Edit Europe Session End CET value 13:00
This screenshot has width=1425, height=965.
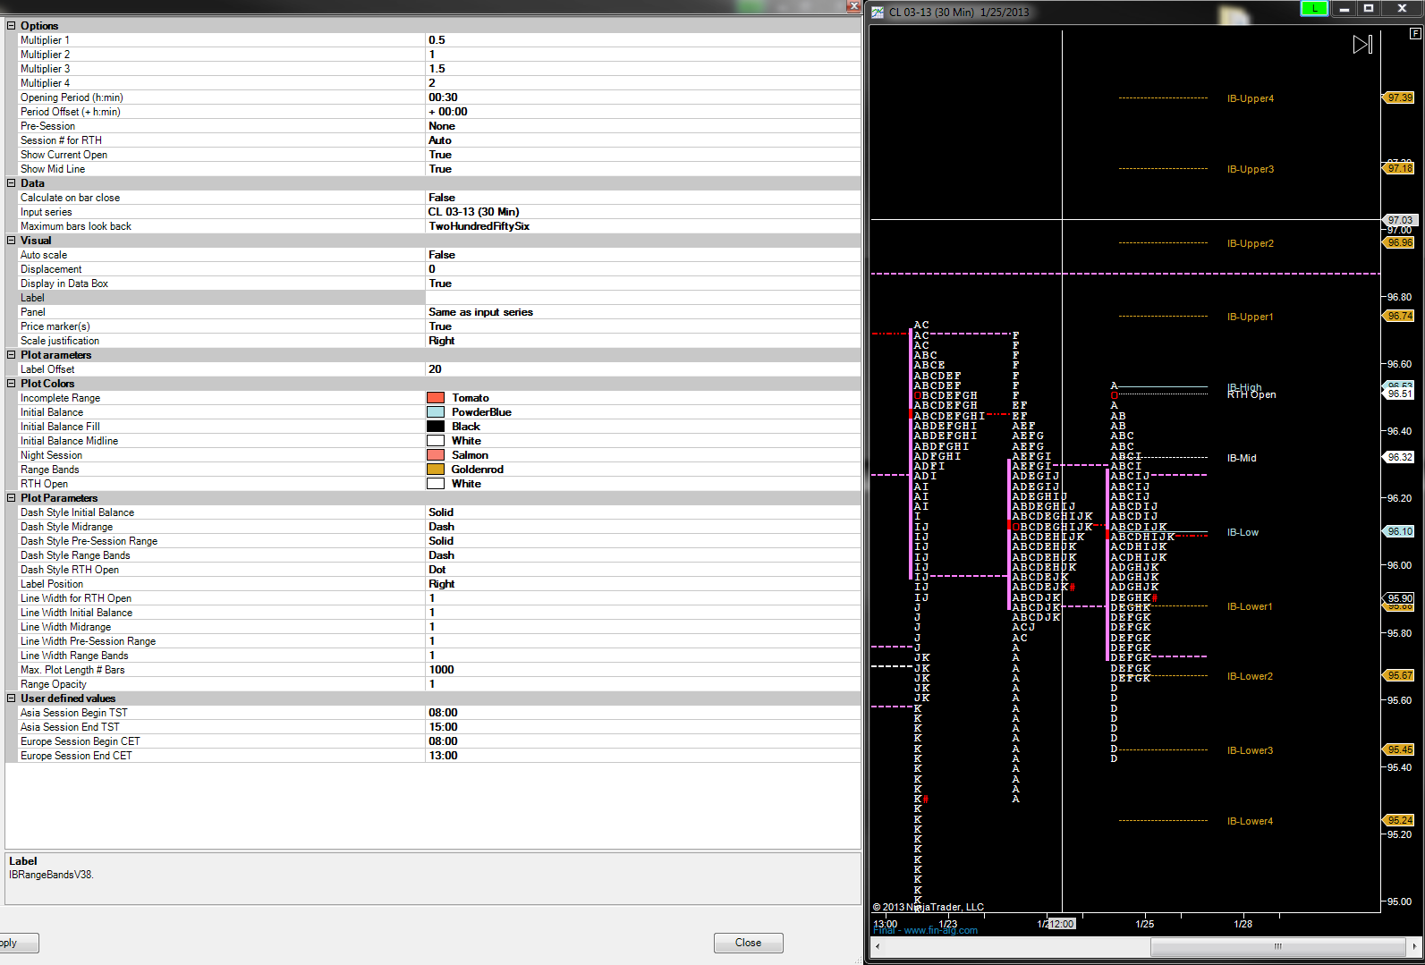coord(642,756)
